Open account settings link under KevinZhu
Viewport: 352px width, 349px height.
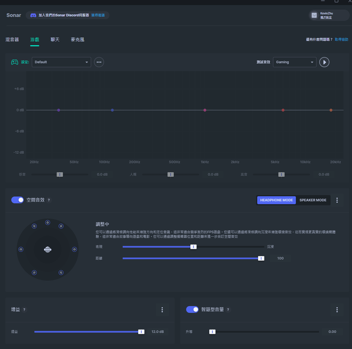click(x=326, y=18)
